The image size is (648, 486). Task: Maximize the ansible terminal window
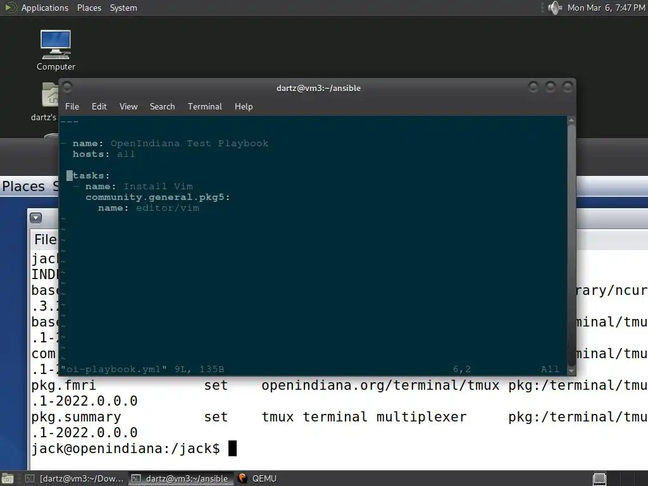click(550, 87)
